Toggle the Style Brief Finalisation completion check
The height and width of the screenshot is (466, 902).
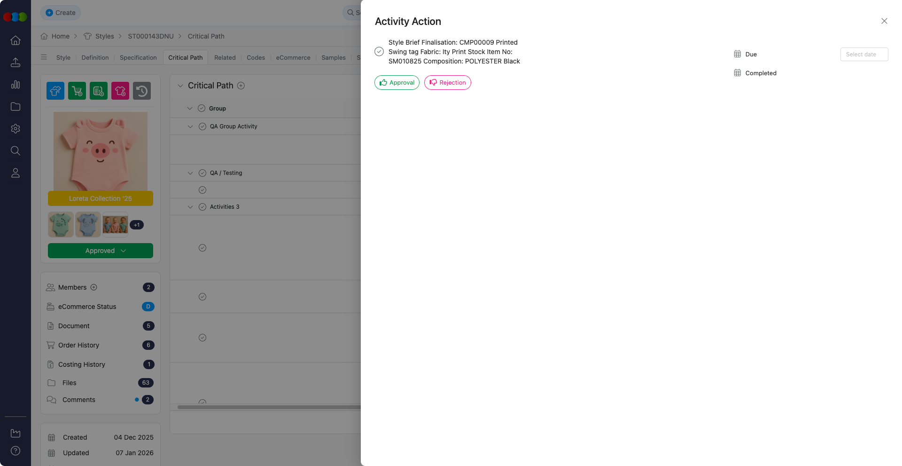pyautogui.click(x=379, y=52)
